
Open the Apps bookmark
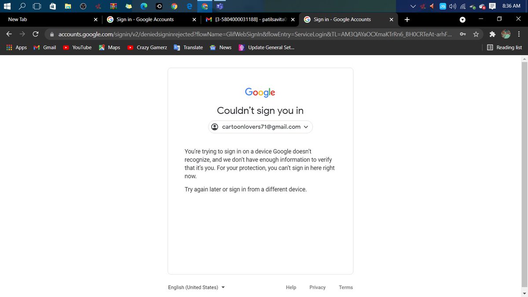16,47
